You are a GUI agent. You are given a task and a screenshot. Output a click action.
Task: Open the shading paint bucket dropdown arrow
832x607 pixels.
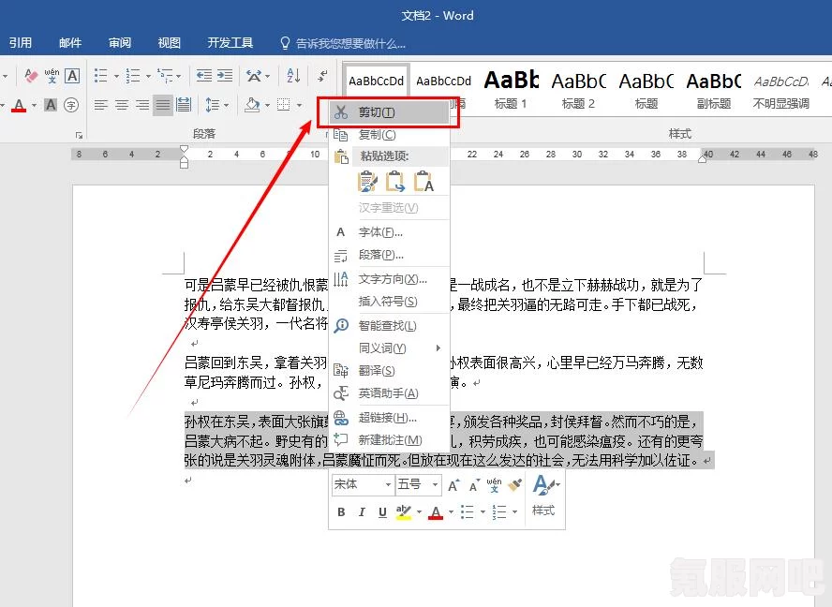tap(267, 106)
